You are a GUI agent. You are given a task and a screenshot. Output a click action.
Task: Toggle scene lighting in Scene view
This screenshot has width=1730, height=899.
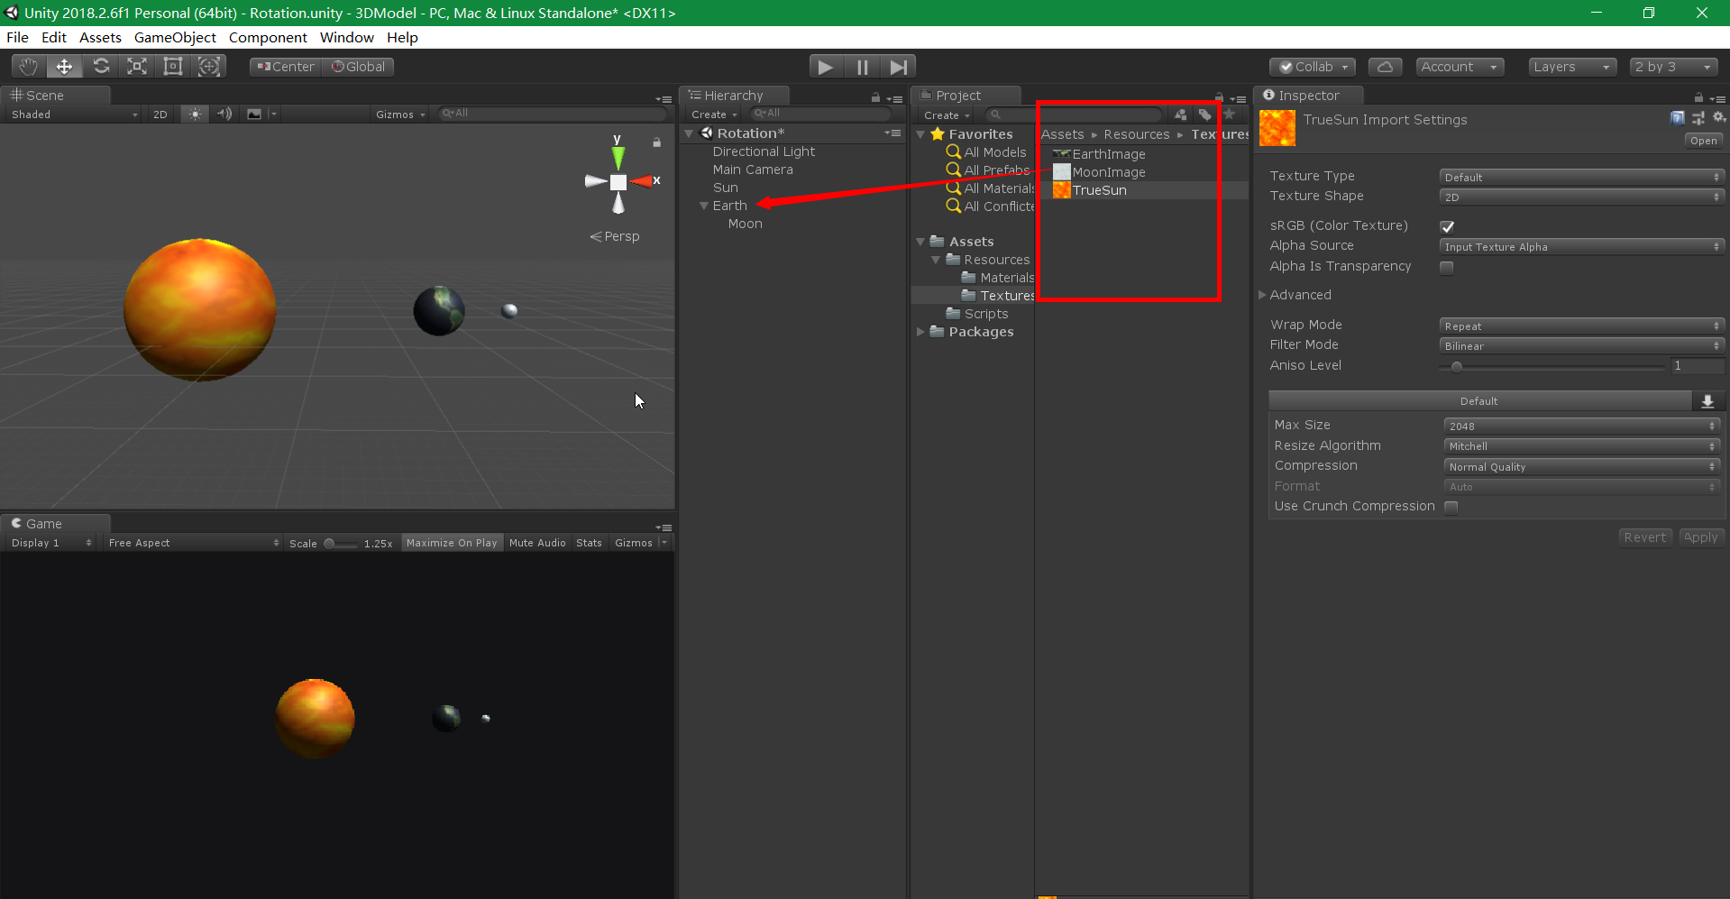point(194,114)
